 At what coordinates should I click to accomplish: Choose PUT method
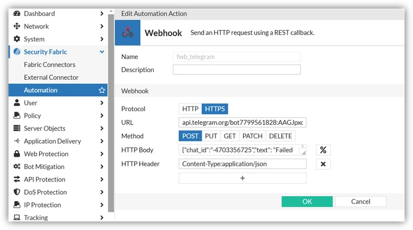click(211, 136)
